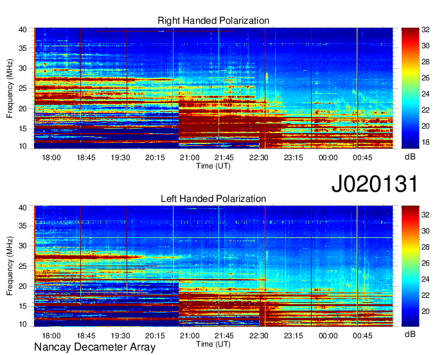Click the 10 MHz tick label on the top plot

(23, 146)
